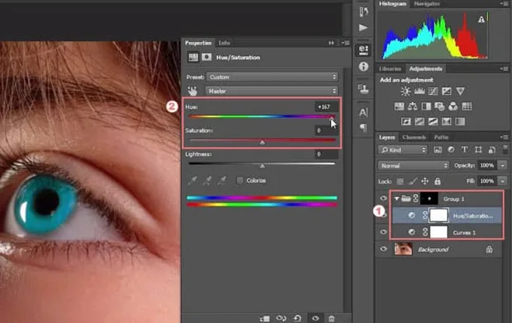
Task: Add a Gradient Map adjustment
Action: (460, 122)
